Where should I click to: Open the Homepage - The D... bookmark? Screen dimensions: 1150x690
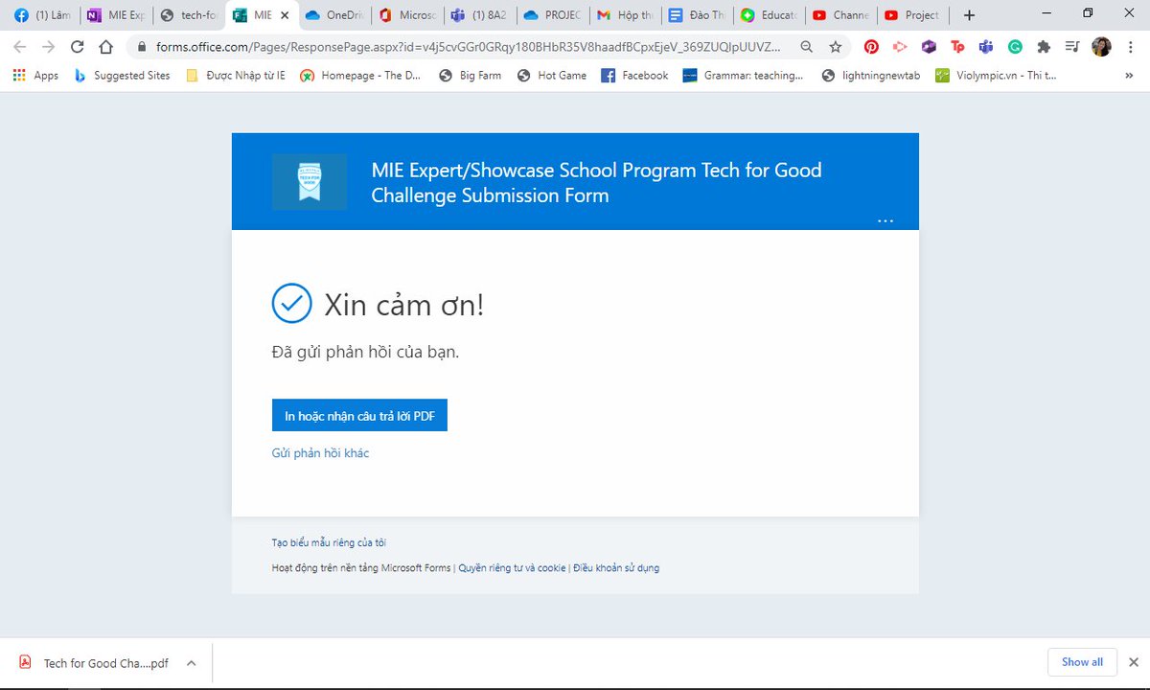360,75
